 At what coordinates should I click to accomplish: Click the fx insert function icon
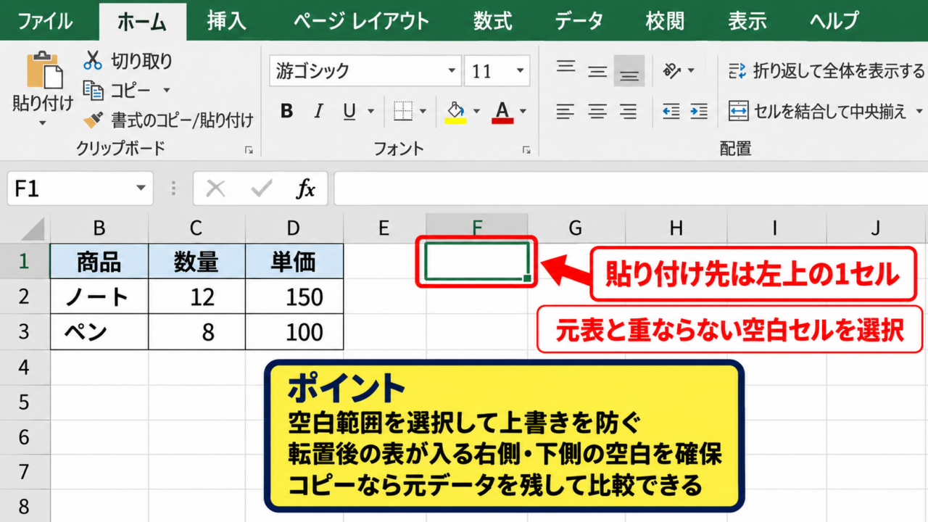306,189
